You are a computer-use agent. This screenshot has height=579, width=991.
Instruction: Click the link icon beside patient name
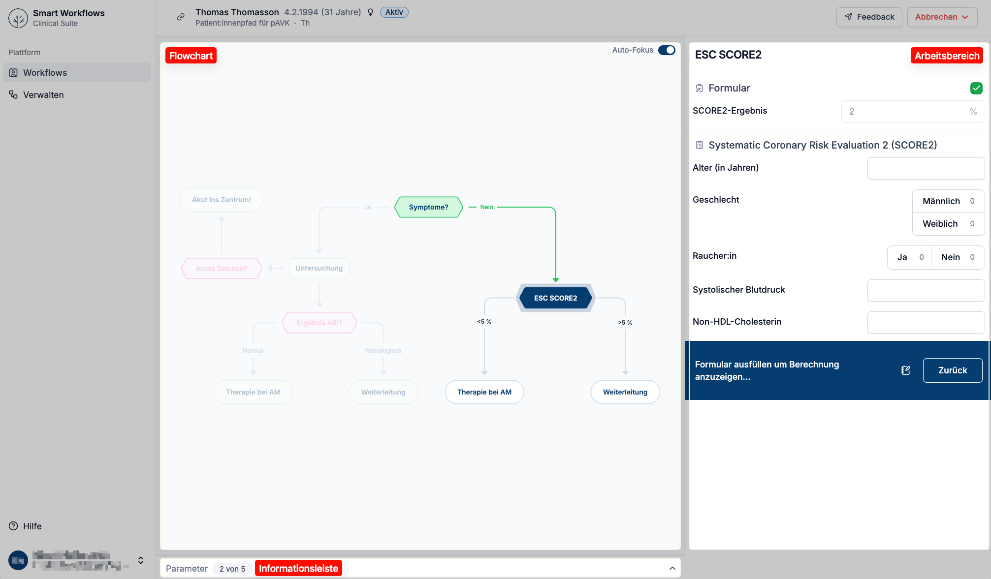click(181, 17)
